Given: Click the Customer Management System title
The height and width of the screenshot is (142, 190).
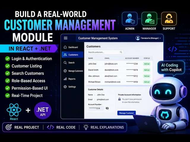Looking at the screenshot, I should point(98,38).
